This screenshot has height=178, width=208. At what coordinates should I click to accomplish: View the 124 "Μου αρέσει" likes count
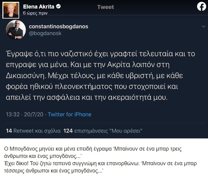point(103,131)
